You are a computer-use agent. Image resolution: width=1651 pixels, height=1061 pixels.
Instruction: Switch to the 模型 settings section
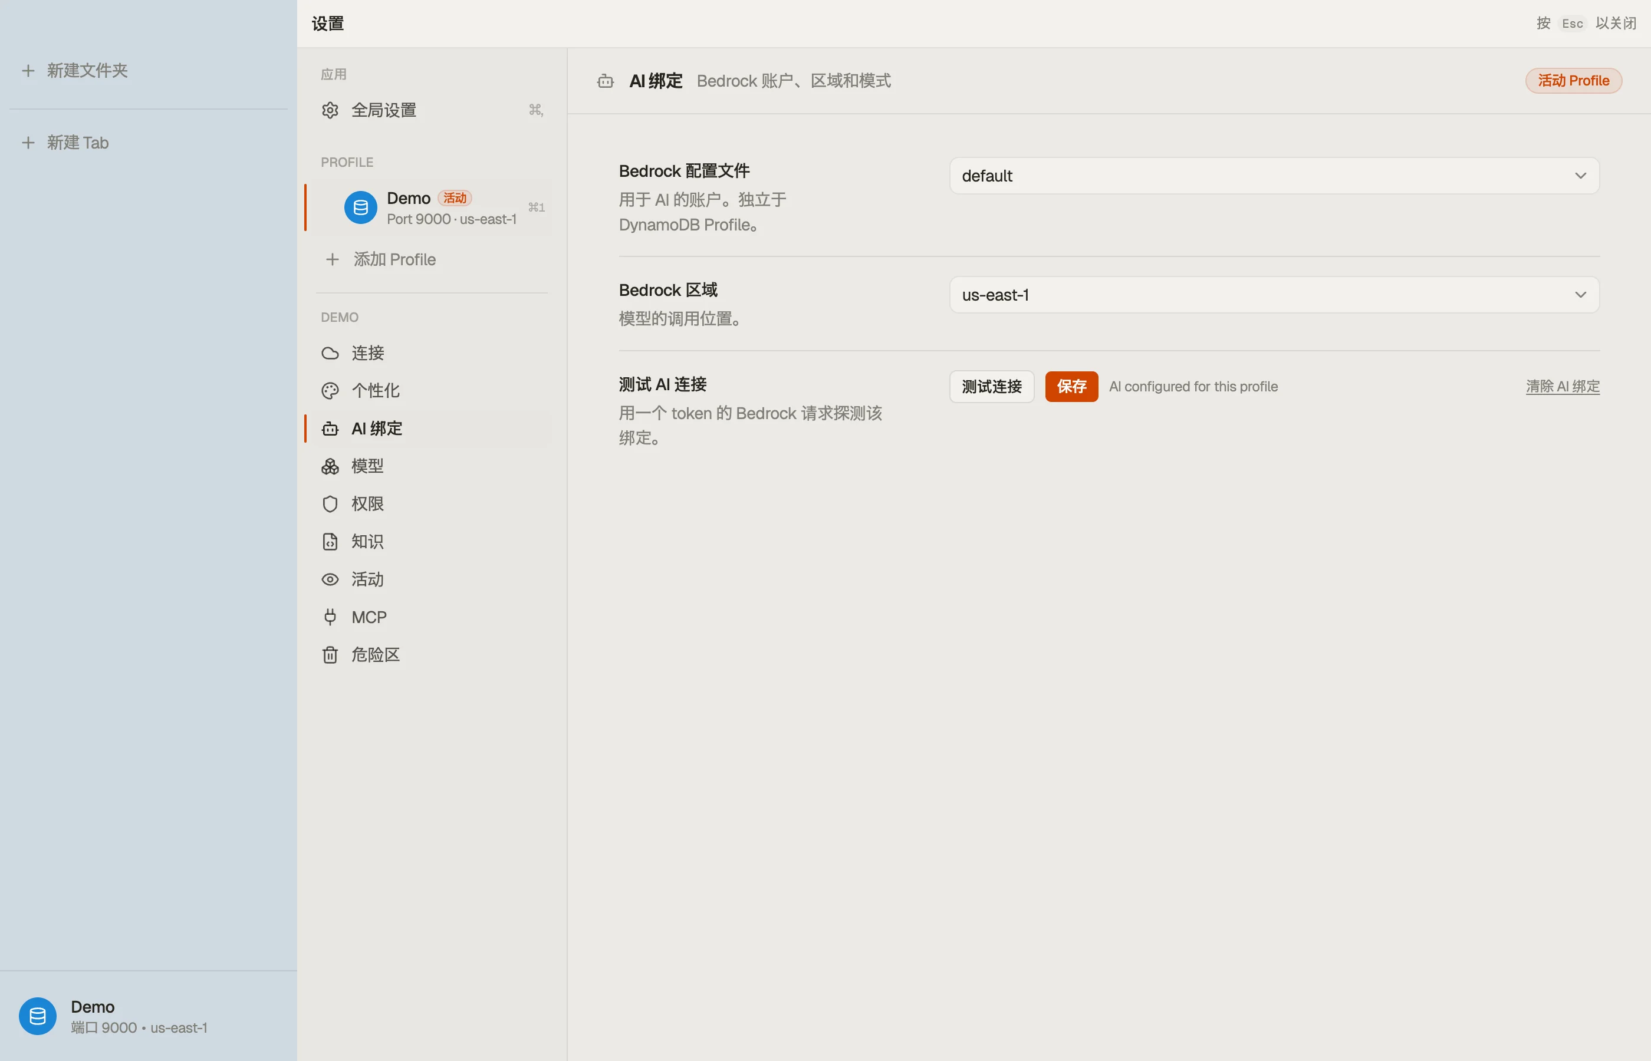click(432, 466)
